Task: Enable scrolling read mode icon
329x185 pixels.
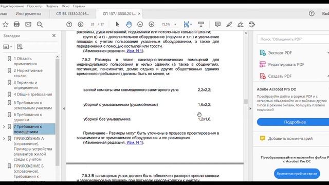Action: tap(201, 25)
